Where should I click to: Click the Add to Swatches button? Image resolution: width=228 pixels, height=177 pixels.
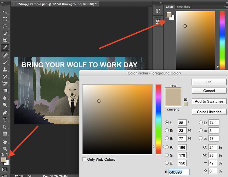[209, 101]
